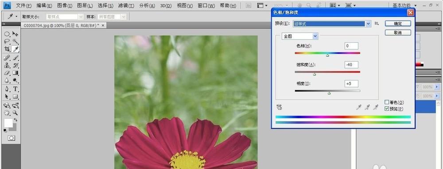This screenshot has width=443, height=169.
Task: Select the Move tool
Action: [16, 34]
